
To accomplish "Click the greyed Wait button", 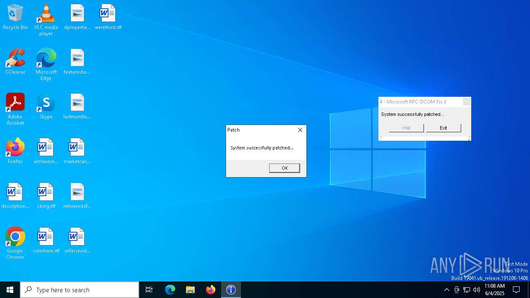I will click(x=406, y=128).
